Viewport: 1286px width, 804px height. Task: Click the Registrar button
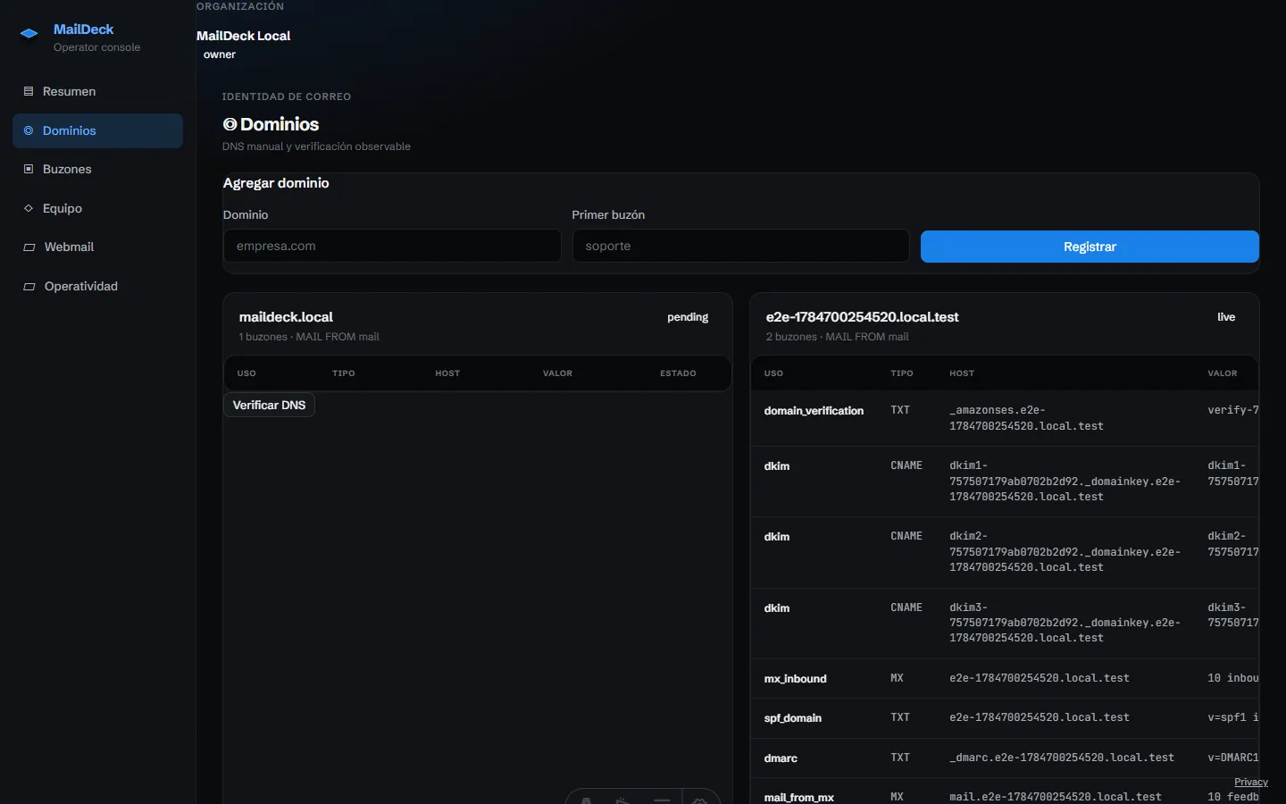[x=1090, y=247]
